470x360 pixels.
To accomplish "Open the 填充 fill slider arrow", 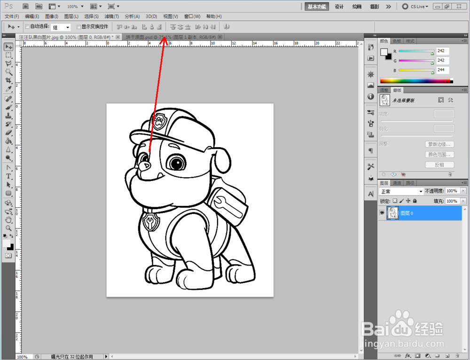I will [x=463, y=201].
